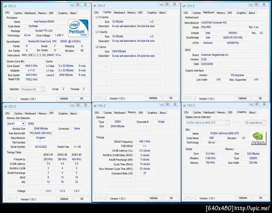The width and height of the screenshot is (272, 213).
Task: Click OK in the Mainboard window
Action: pos(260,98)
